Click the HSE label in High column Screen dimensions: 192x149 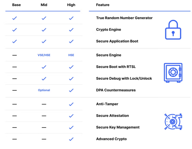71,55
